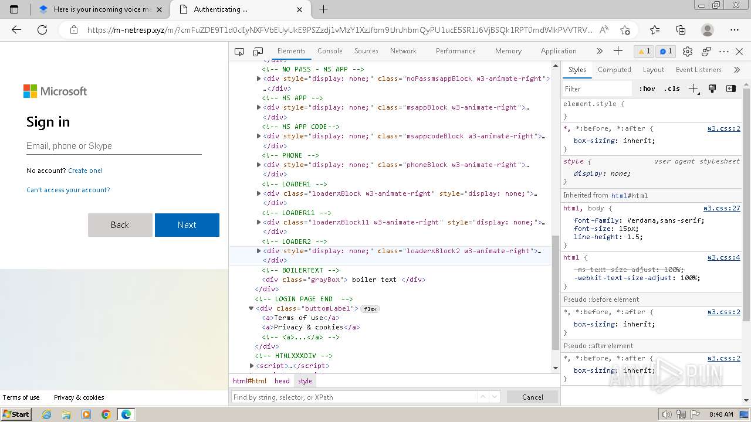Open the Favorites list icon
Image resolution: width=751 pixels, height=422 pixels.
point(655,30)
